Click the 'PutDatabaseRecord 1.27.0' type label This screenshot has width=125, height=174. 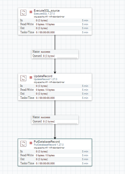click(49, 145)
